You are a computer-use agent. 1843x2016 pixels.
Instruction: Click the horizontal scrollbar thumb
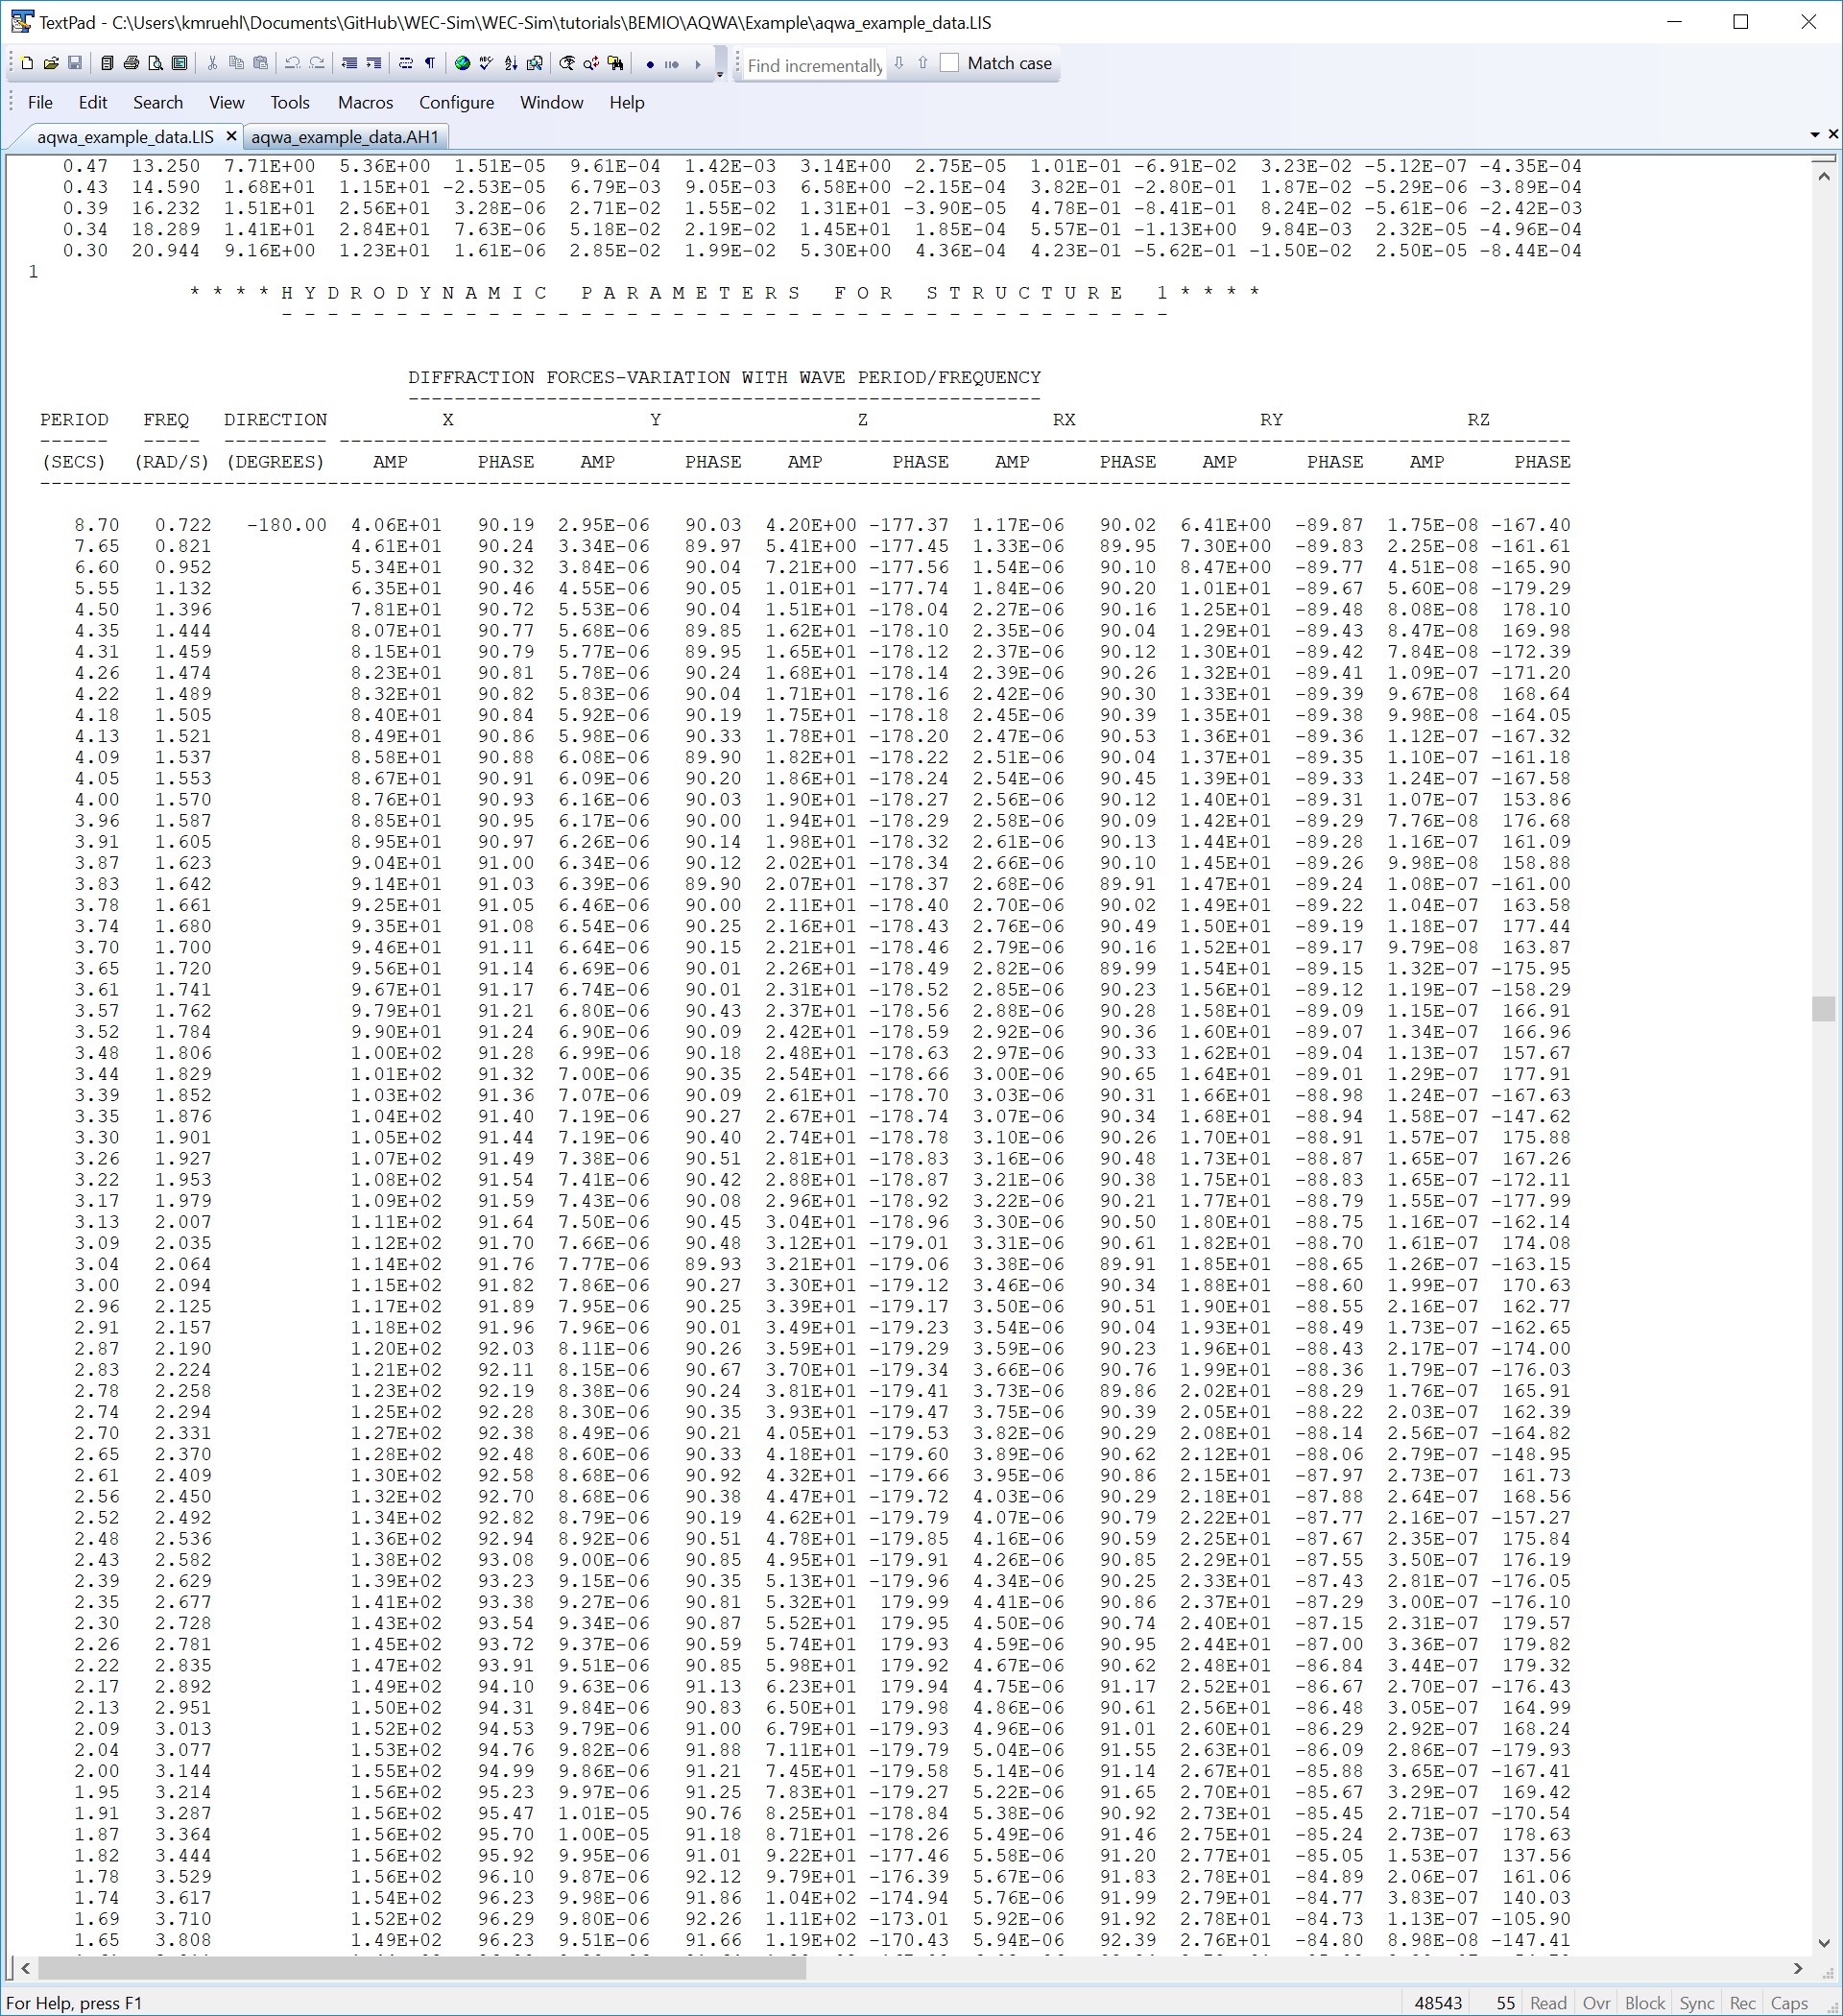(x=420, y=1968)
